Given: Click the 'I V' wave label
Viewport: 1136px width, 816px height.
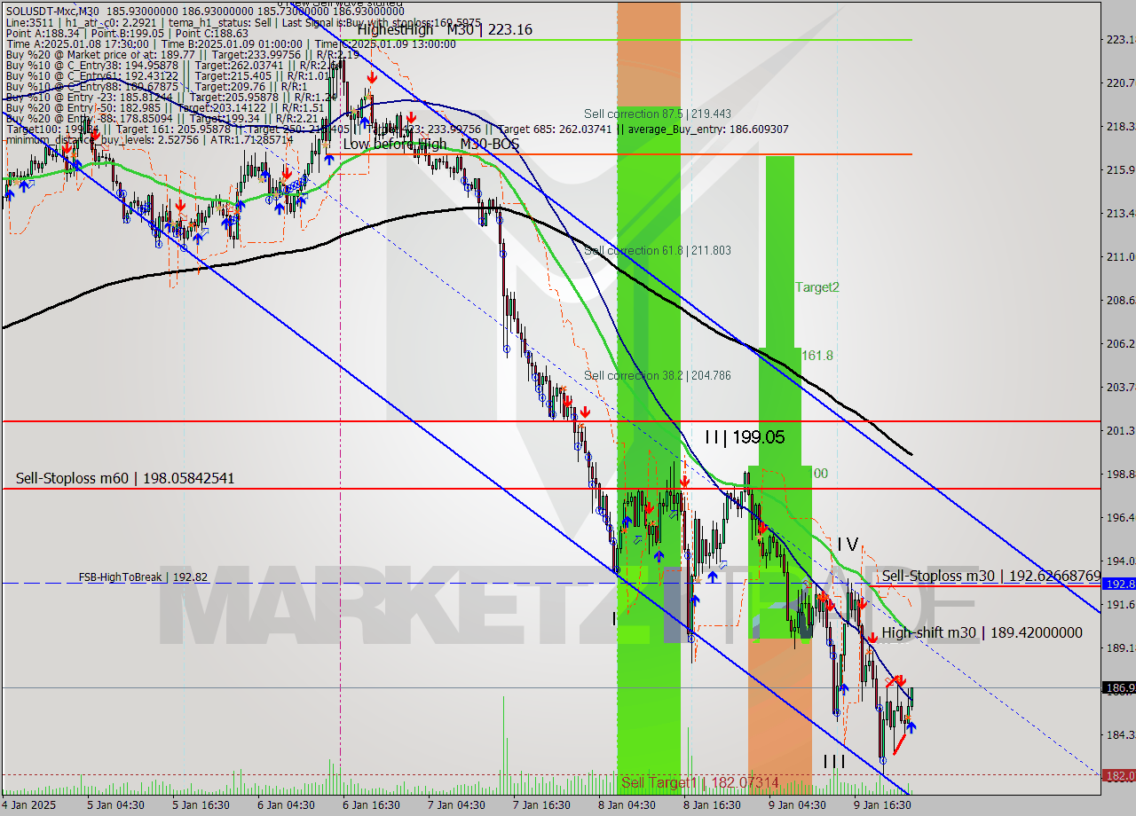Looking at the screenshot, I should tap(848, 544).
